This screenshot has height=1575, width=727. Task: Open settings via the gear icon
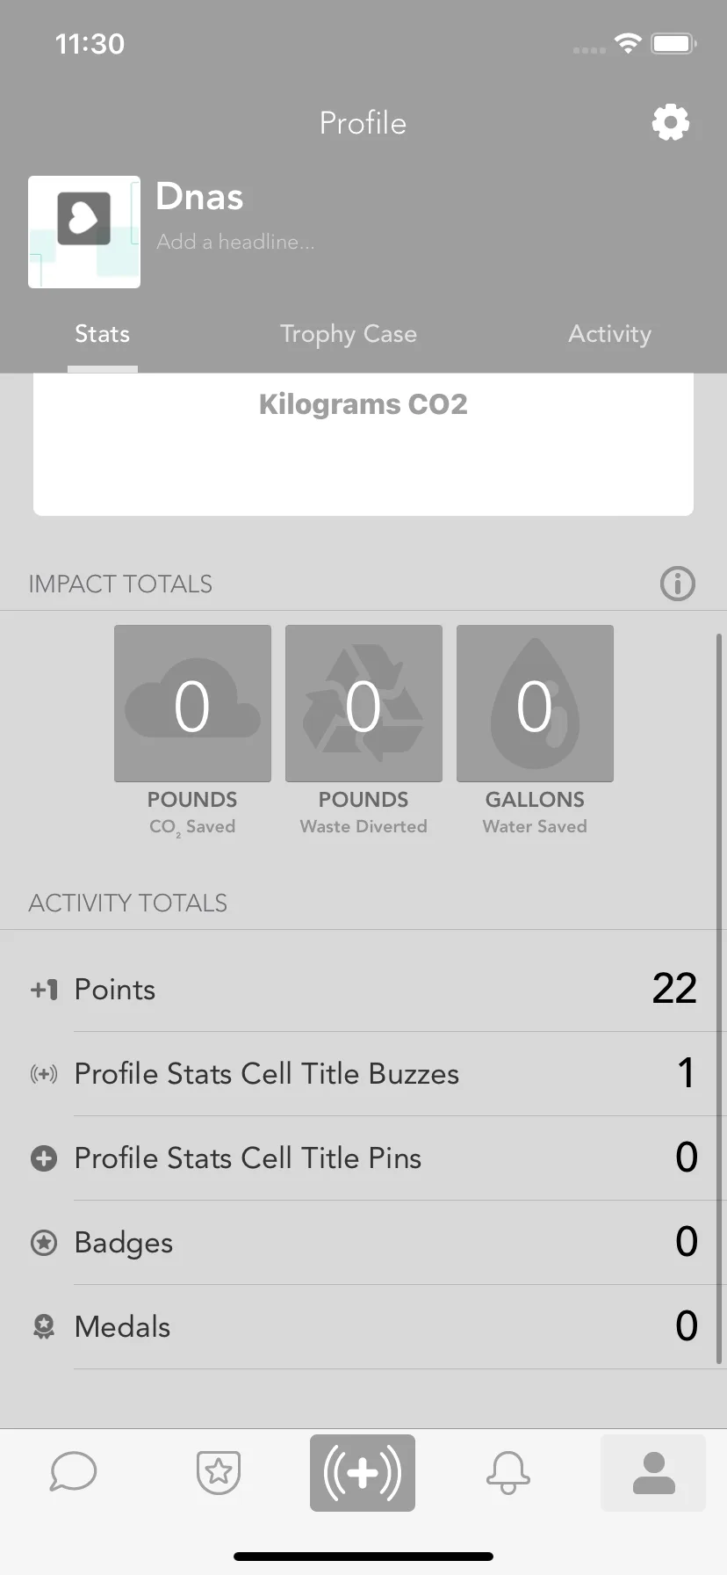[671, 123]
